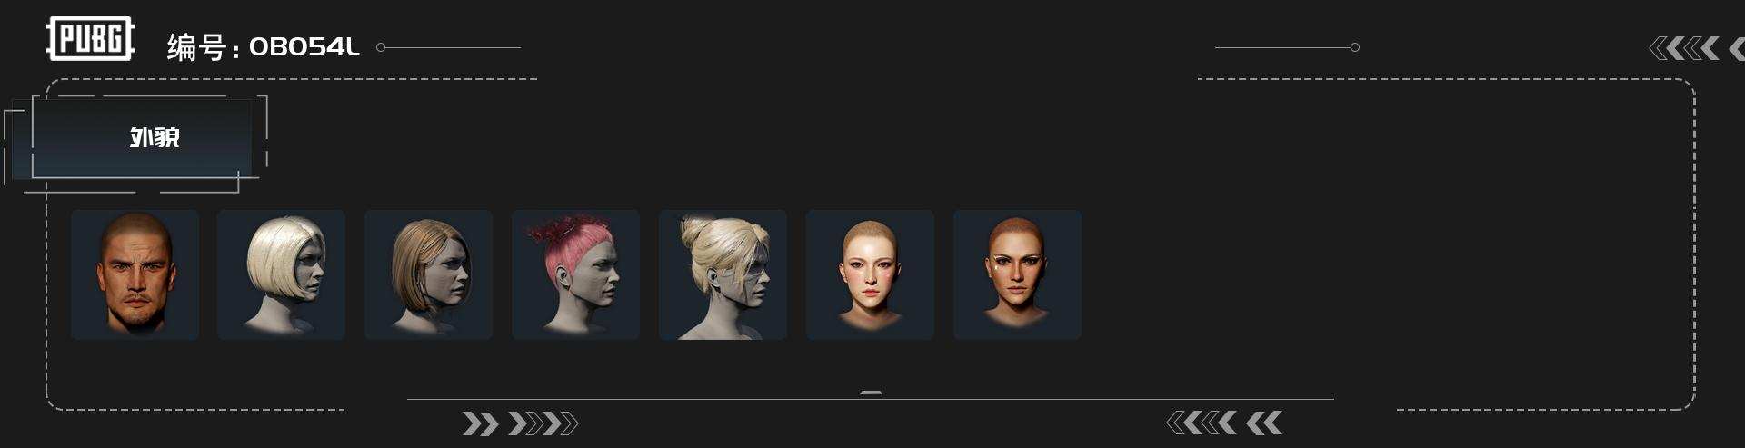Click the small expand handle above bottom line
1745x448 pixels.
(x=871, y=393)
